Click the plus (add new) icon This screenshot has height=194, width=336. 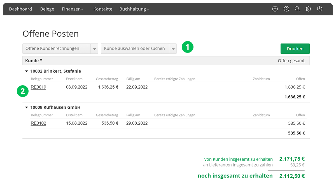(x=275, y=9)
